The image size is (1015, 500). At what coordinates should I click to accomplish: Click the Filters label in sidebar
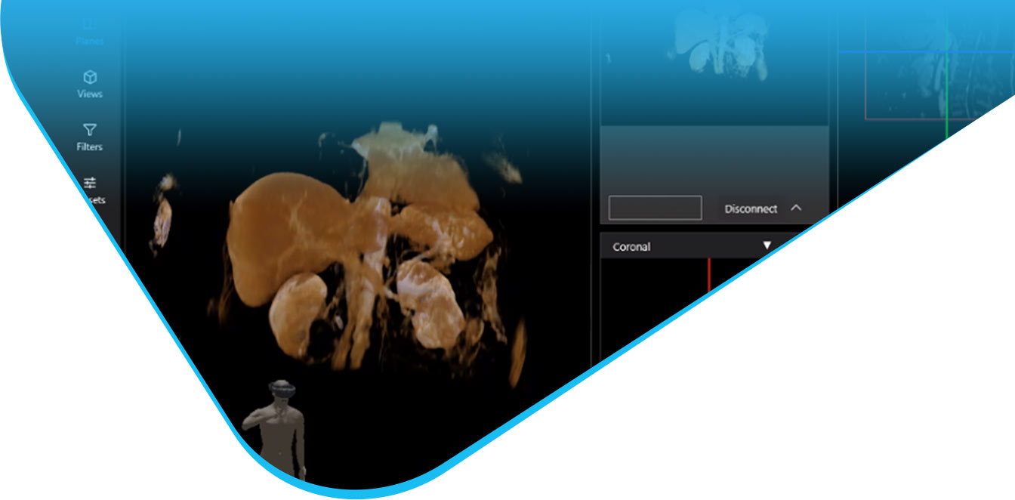coord(90,147)
